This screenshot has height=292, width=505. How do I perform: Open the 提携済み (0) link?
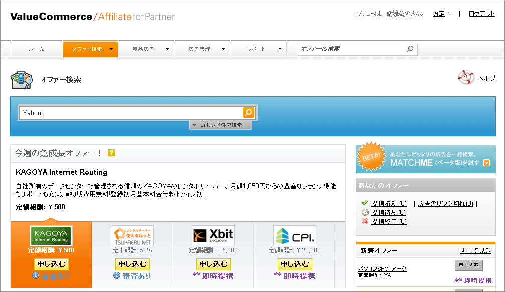tap(389, 203)
